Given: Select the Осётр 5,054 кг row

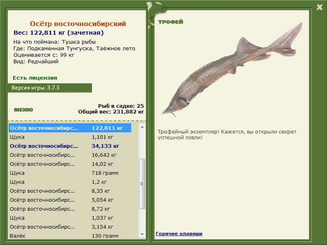Looking at the screenshot, I should [x=70, y=200].
